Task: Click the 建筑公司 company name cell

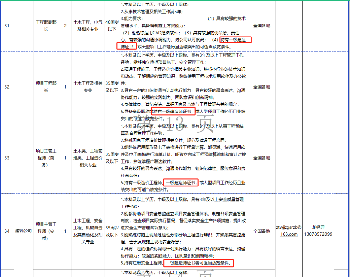Action: [23, 231]
